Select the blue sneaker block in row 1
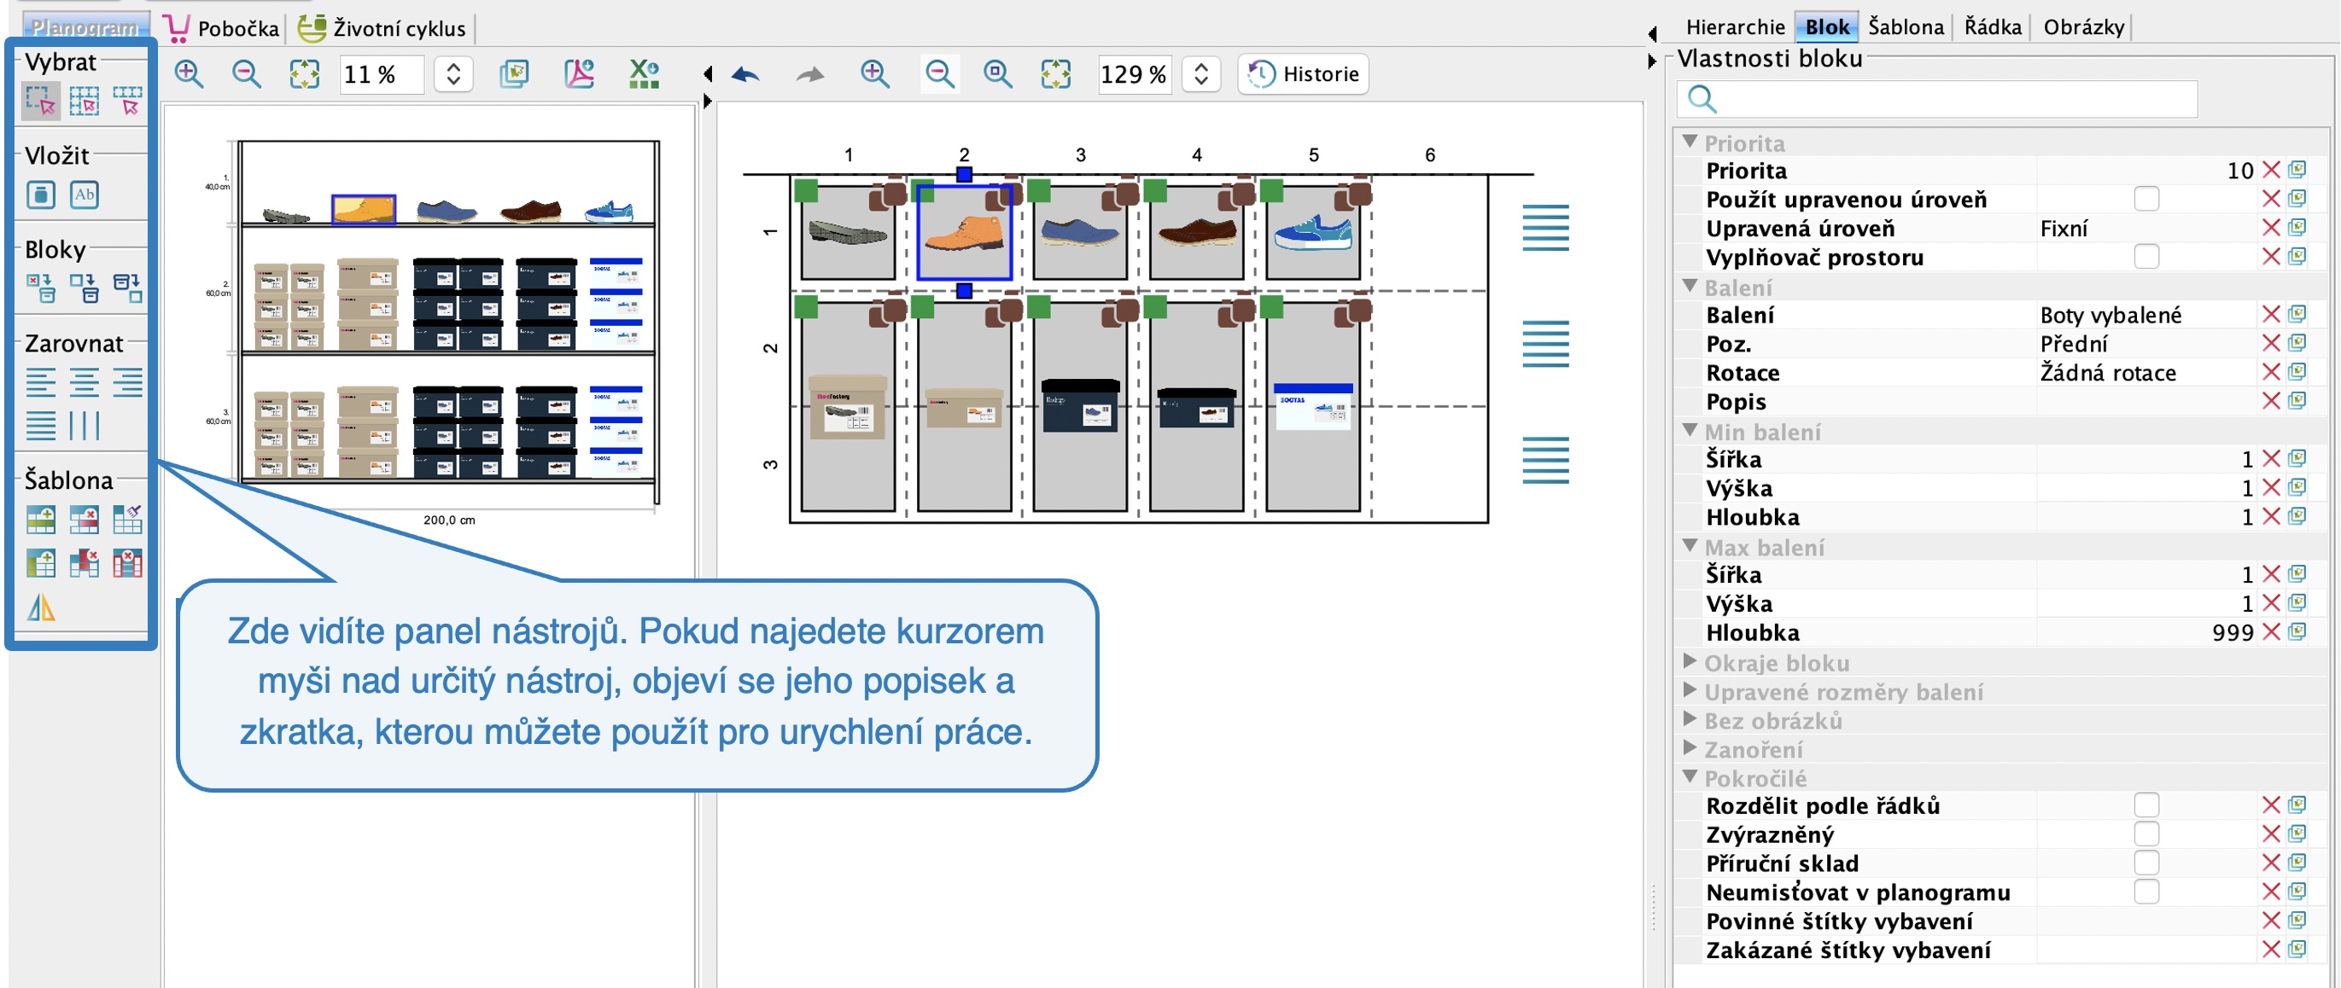Image resolution: width=2341 pixels, height=988 pixels. tap(1312, 232)
